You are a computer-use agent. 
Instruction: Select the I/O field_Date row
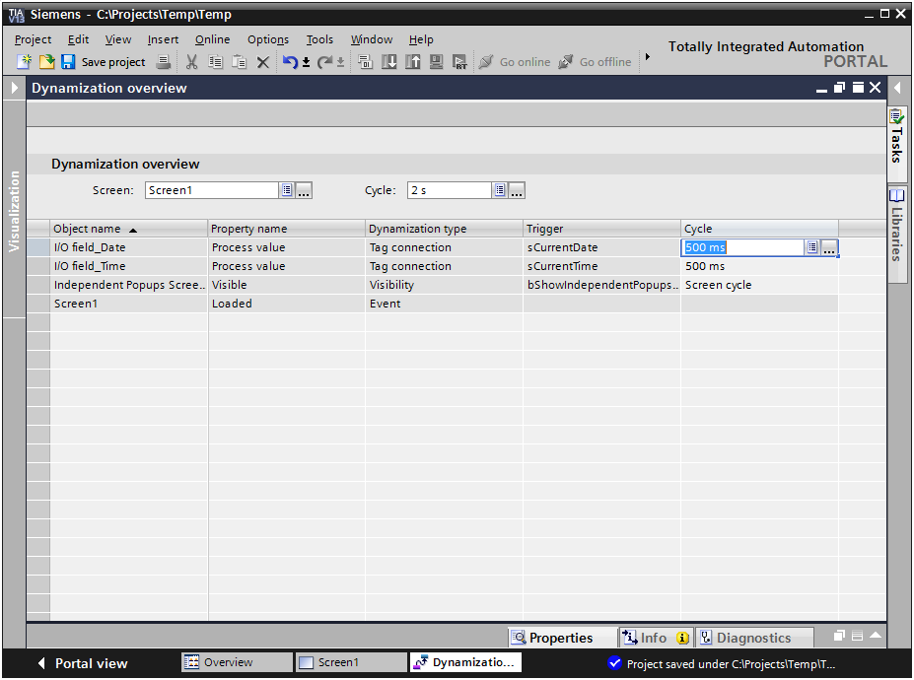tap(433, 247)
